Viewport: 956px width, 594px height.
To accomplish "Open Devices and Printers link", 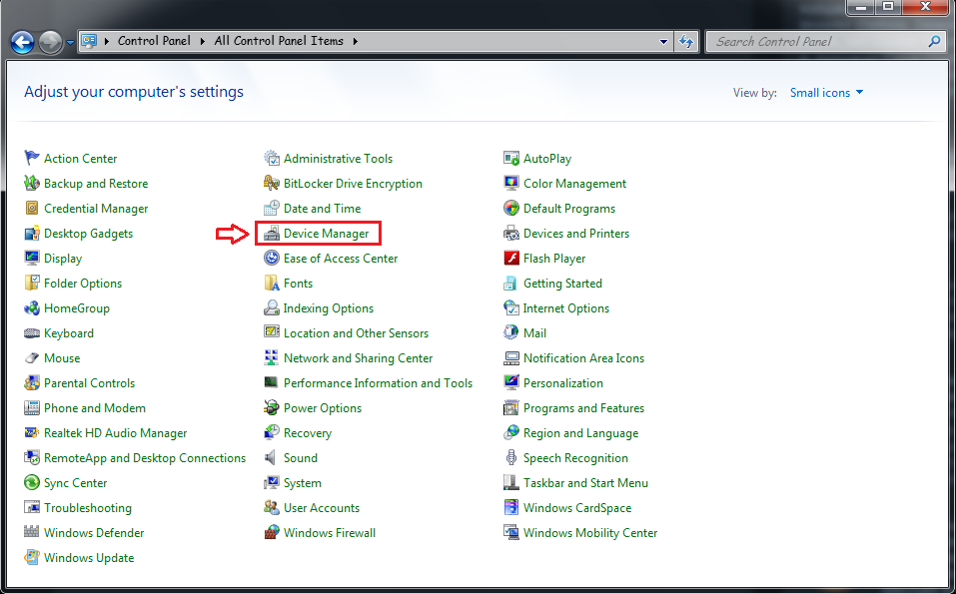I will (576, 234).
